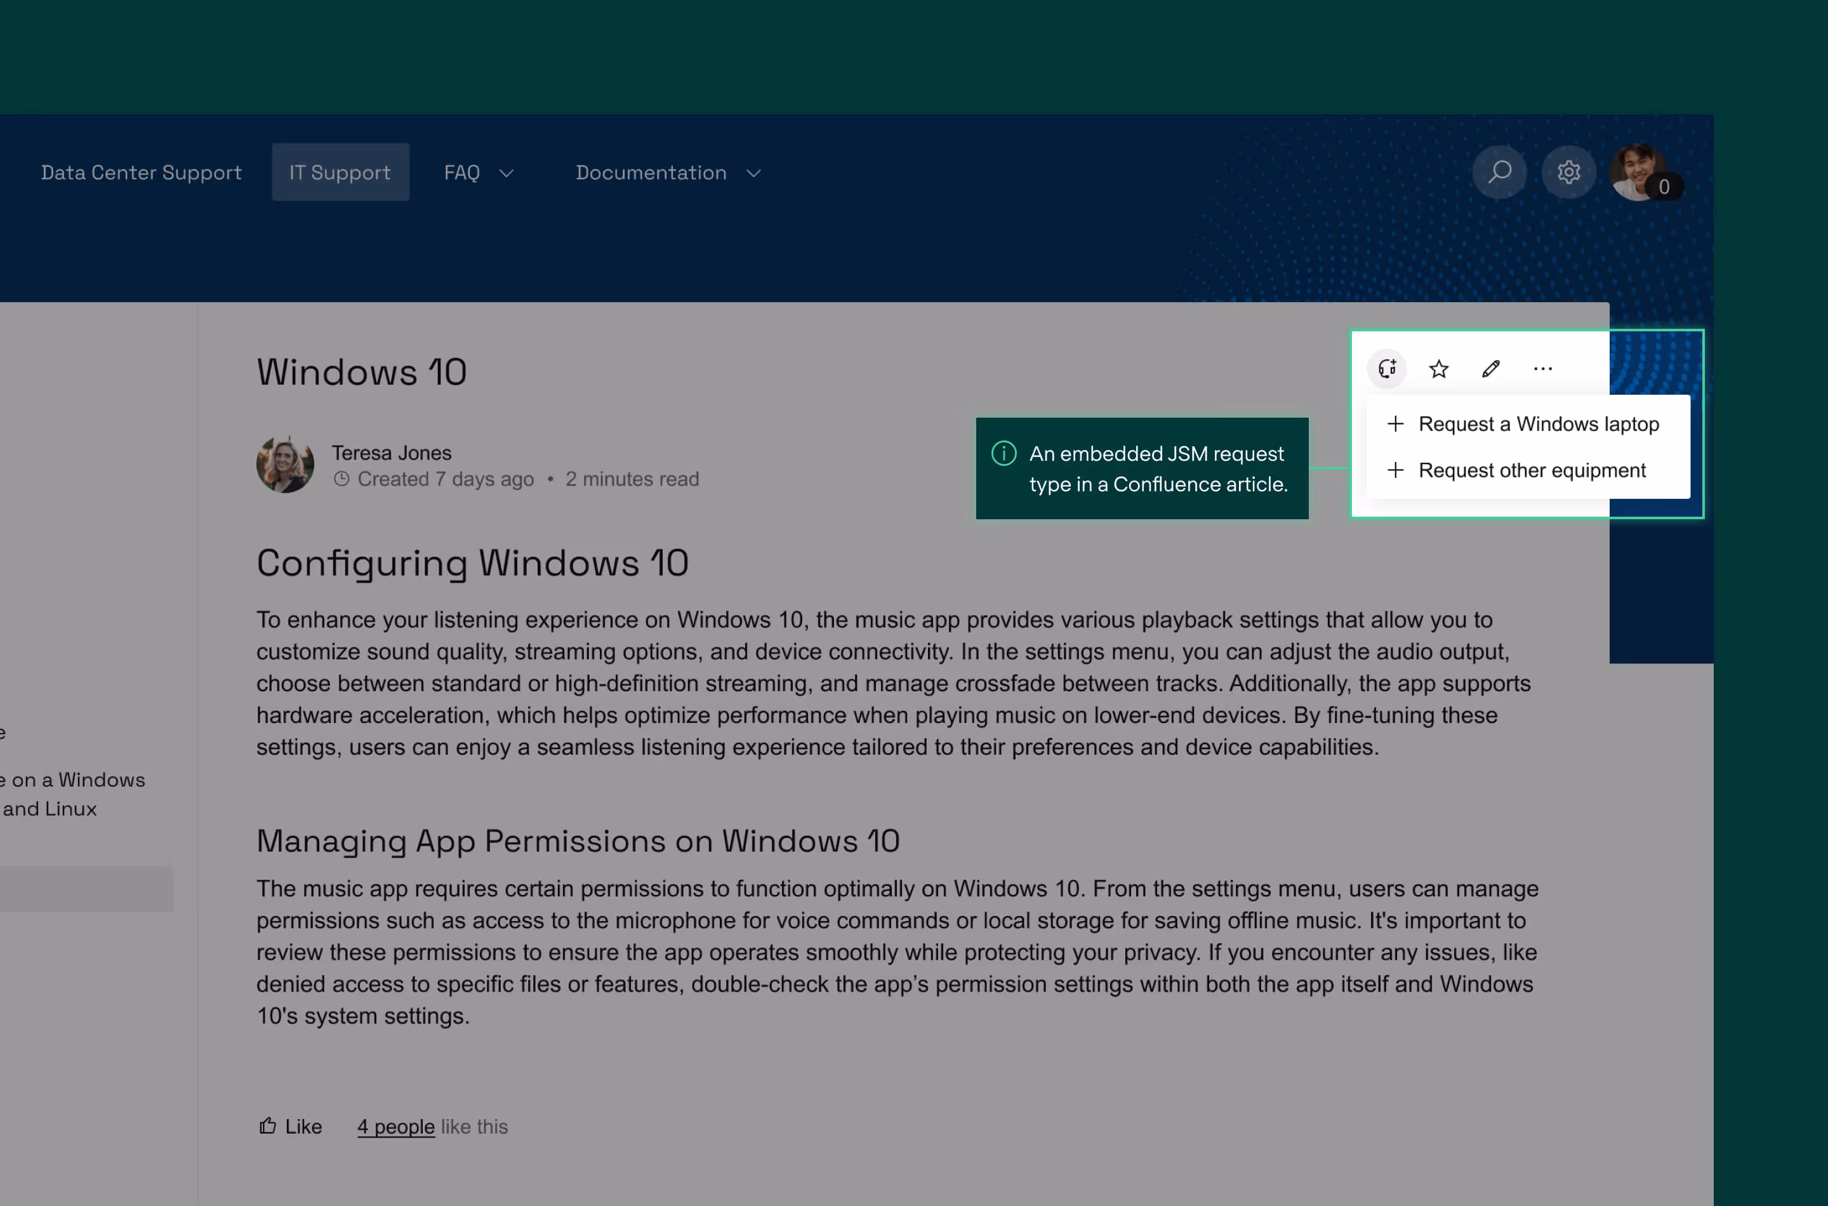Click the notification count badge 0
Screen dimensions: 1828x1206
point(1664,187)
